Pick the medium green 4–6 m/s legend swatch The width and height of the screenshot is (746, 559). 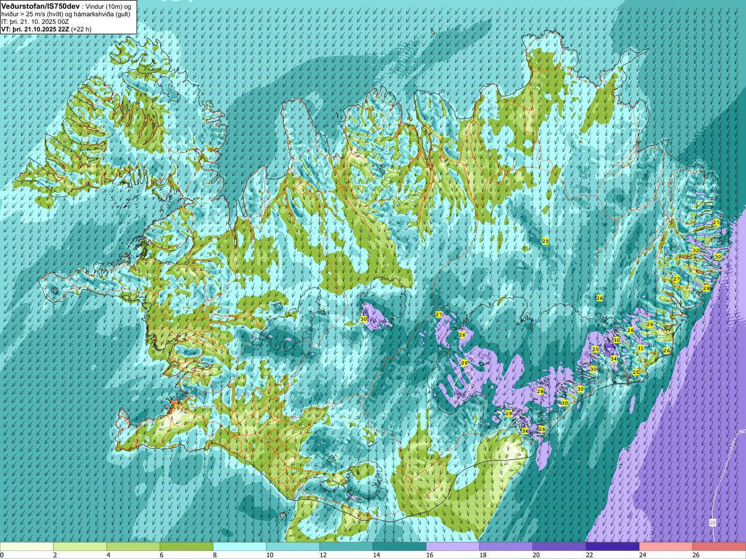133,547
